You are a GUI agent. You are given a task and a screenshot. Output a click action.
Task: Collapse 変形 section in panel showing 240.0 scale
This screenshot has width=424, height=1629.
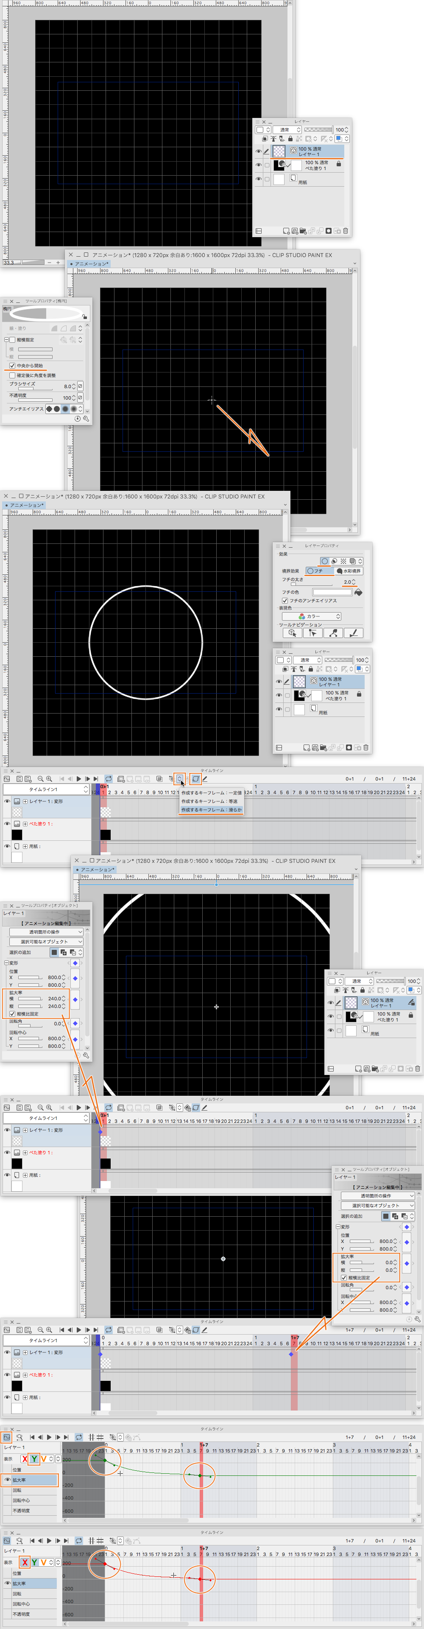click(x=6, y=963)
